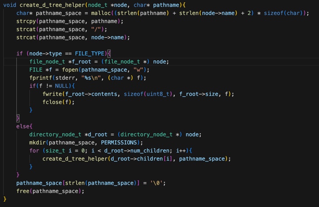Image resolution: width=319 pixels, height=207 pixels.
Task: Place cursor on the fprintf statement
Action: (41, 78)
